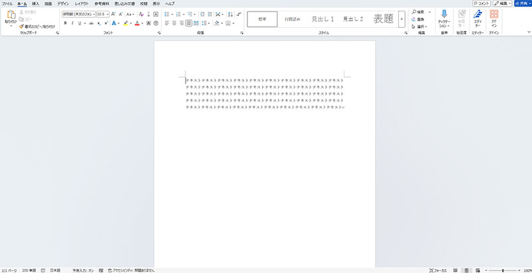
Task: Switch to the レイアウト (Layout) tab
Action: [x=81, y=4]
